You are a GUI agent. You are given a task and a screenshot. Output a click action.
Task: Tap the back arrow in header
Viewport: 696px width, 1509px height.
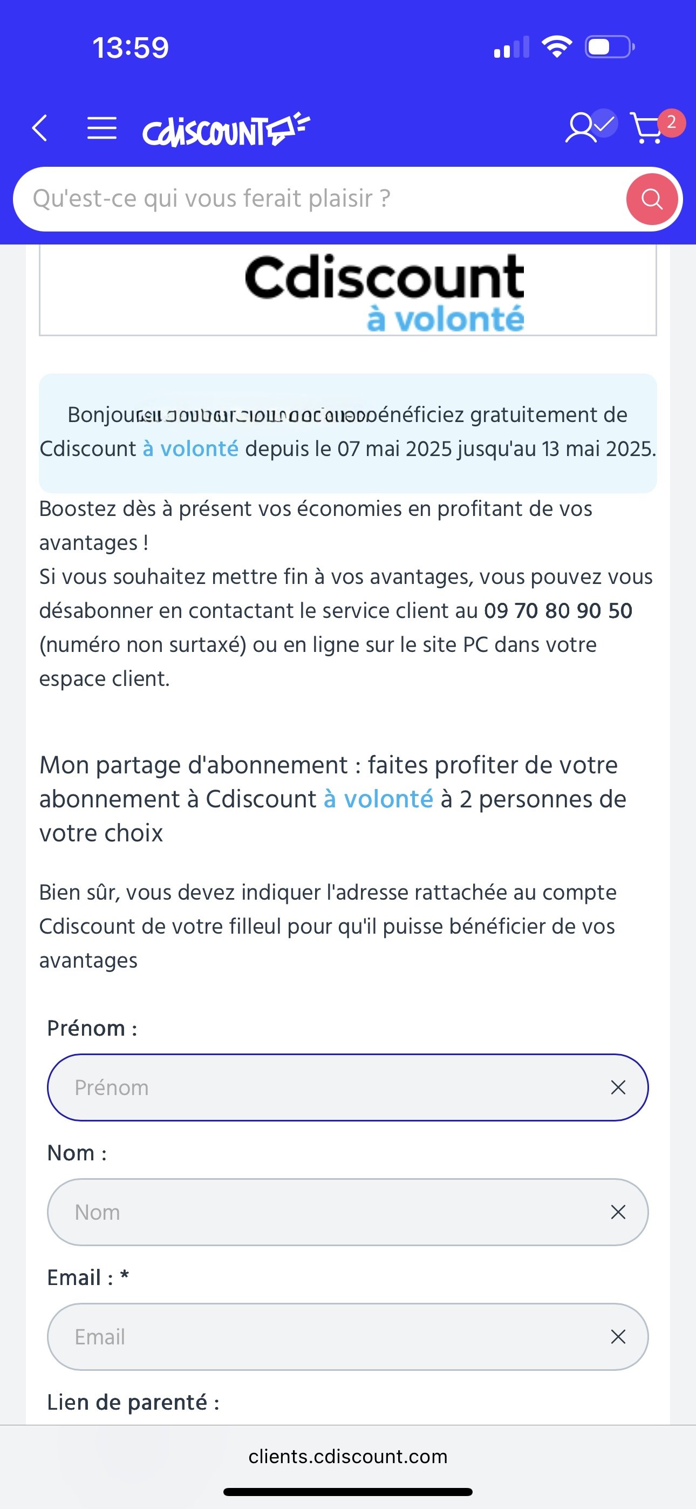tap(40, 128)
